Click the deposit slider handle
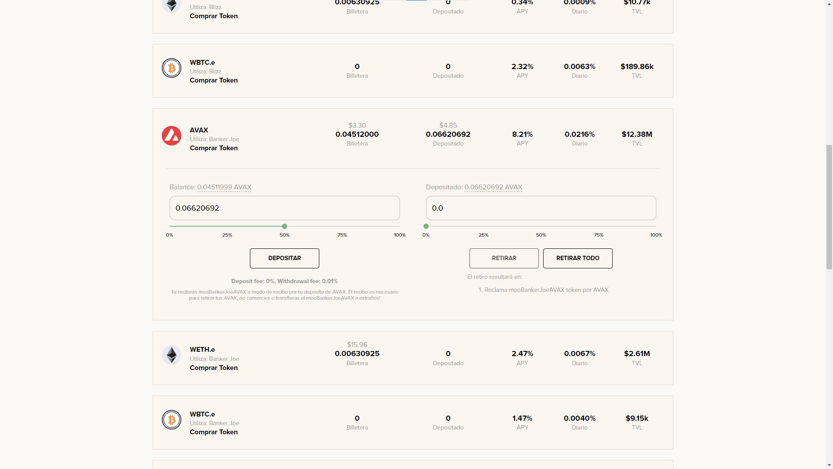This screenshot has height=469, width=833. pos(285,226)
